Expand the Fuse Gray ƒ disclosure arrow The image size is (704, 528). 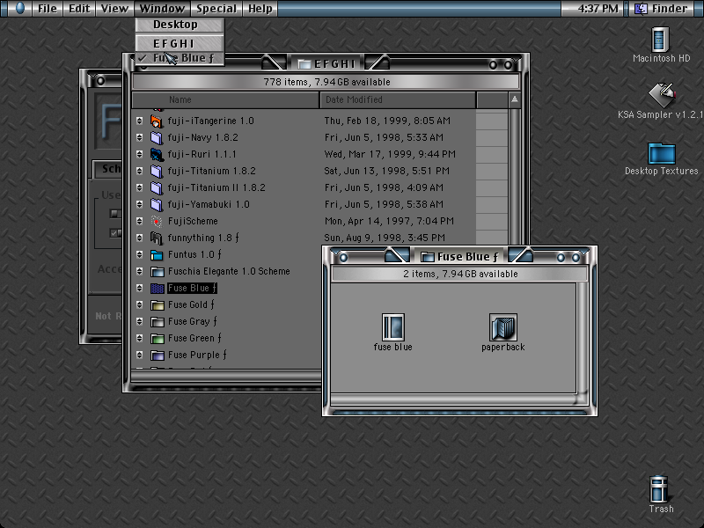[139, 321]
